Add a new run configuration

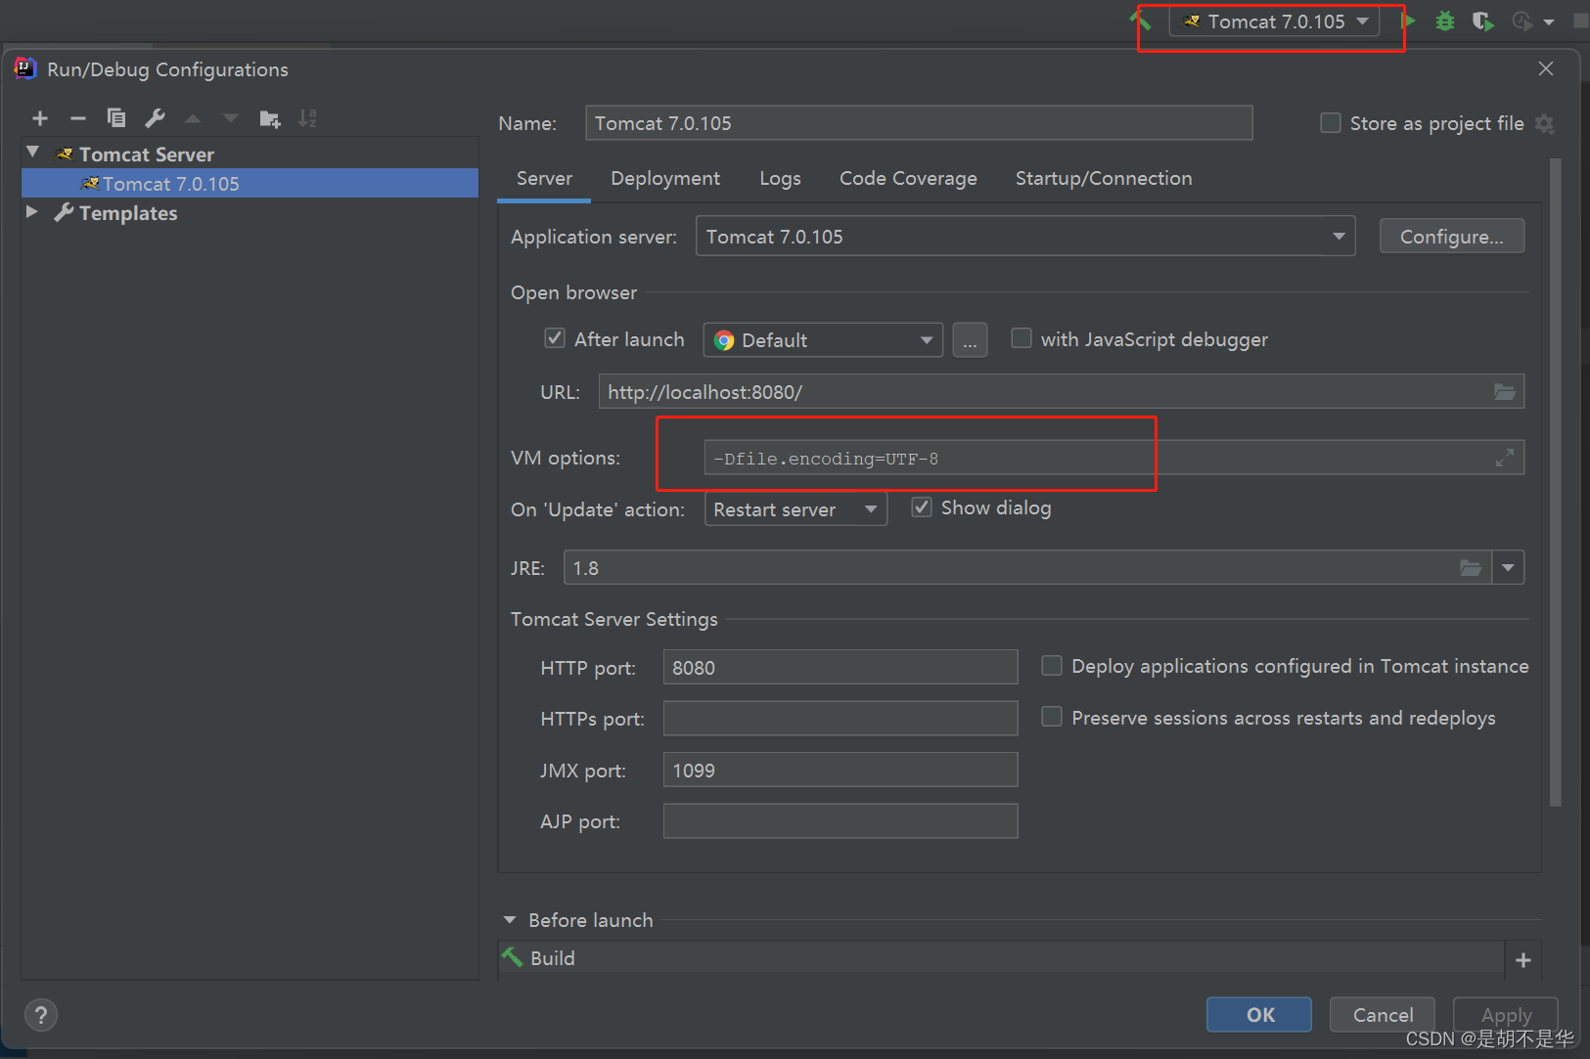[40, 118]
